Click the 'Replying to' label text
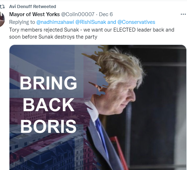 pos(22,22)
